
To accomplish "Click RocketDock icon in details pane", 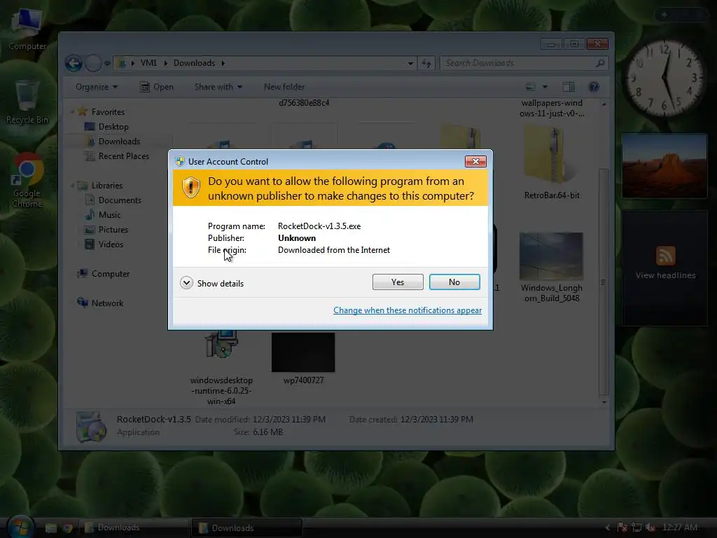I will [x=92, y=427].
